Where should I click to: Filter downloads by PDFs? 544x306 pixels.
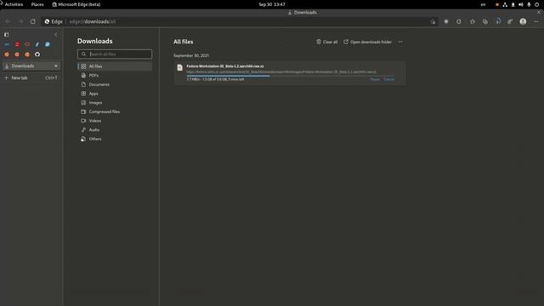point(115,76)
